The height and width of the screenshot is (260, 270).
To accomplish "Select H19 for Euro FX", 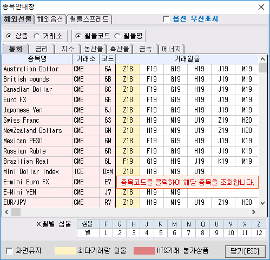I will pos(199,100).
